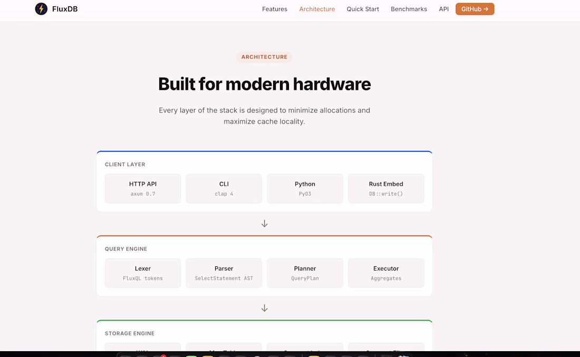
Task: Click the orange GitHub button
Action: pyautogui.click(x=475, y=9)
